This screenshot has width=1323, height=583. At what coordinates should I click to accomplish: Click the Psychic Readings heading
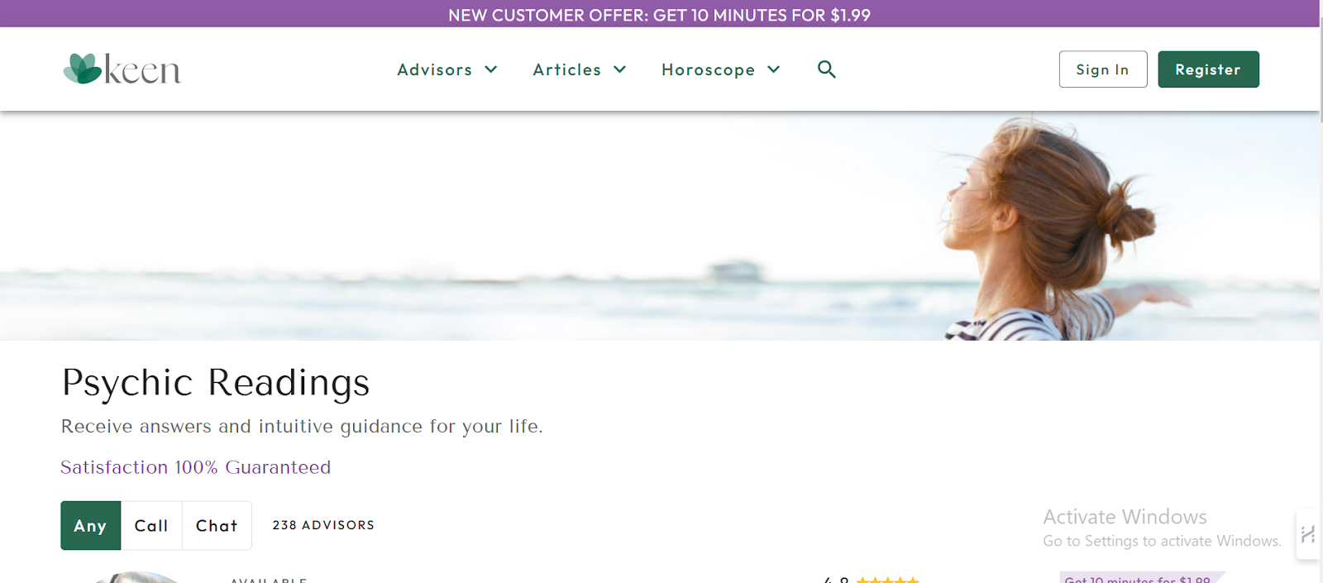(x=216, y=383)
